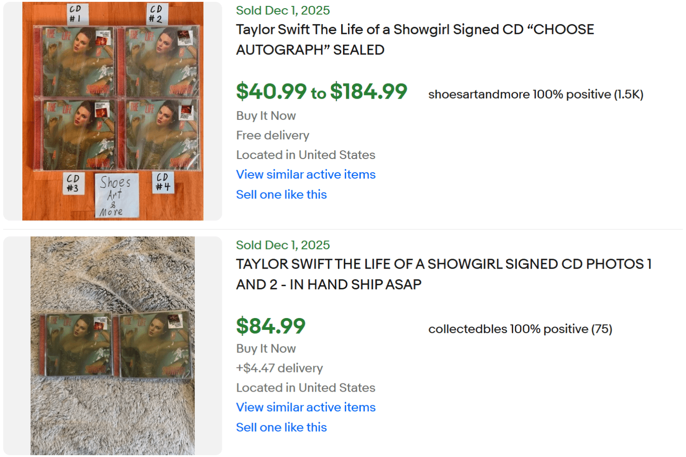686x457 pixels.
Task: Click "View similar active items" on the second listing
Action: [305, 407]
